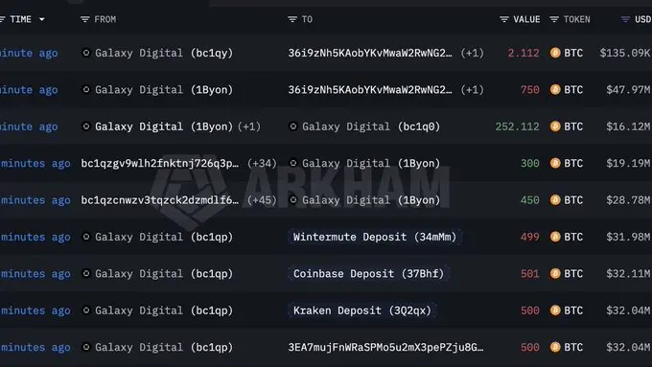This screenshot has height=367, width=652.
Task: Click BTC coin icon in 3EA7muj row
Action: (x=555, y=347)
